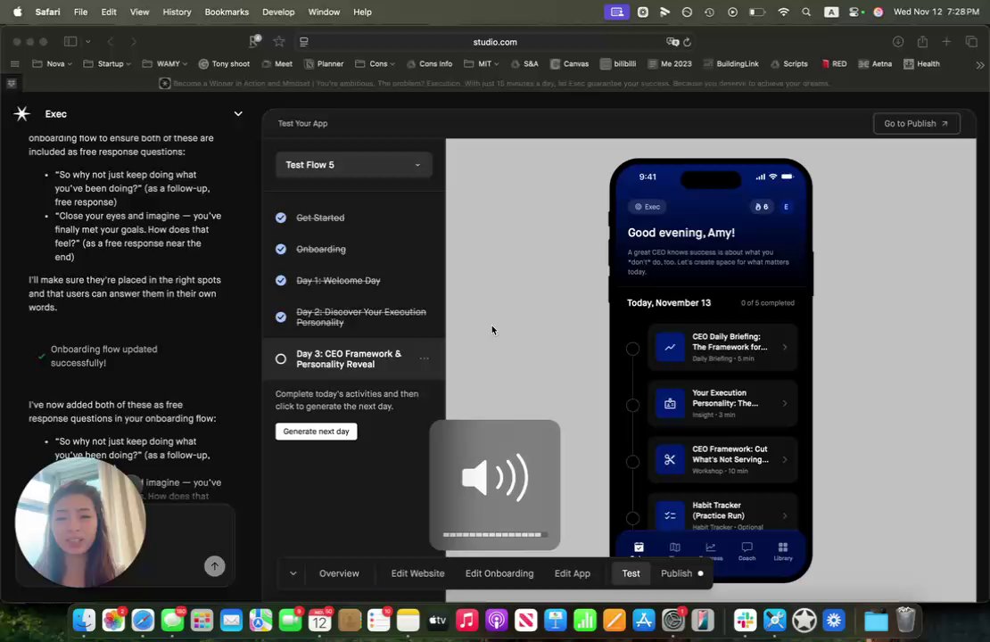This screenshot has width=990, height=642.
Task: Open Habit Tracker (Practice Run) card
Action: 722,514
